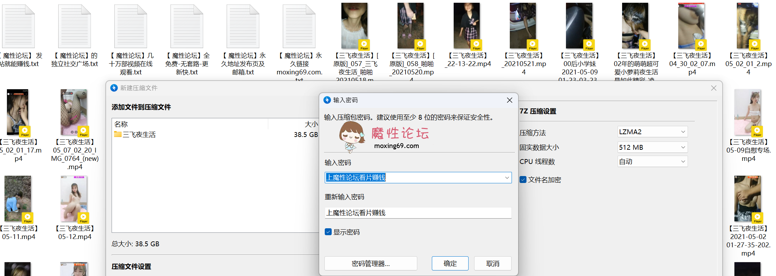Viewport: 776px width, 276px height.
Task: Expand the 输入密码 combo box arrow
Action: [x=507, y=178]
